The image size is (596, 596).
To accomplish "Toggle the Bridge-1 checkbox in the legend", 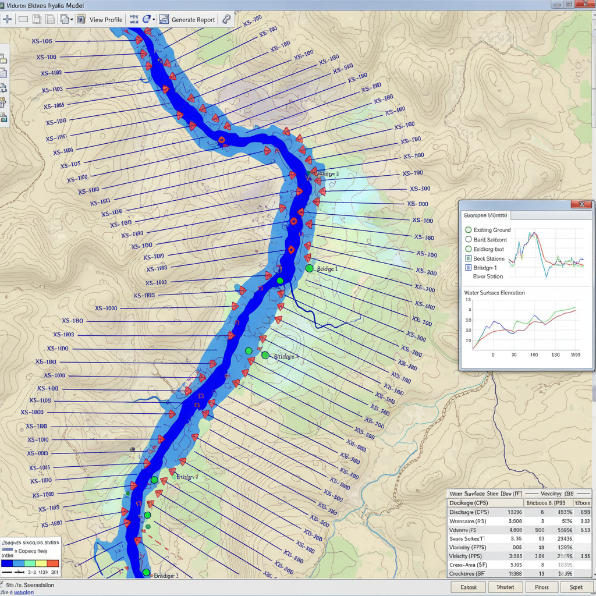I will click(469, 268).
